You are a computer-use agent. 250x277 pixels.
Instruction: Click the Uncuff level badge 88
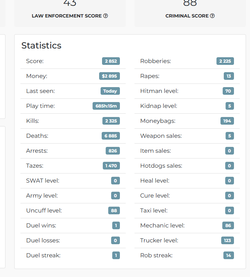pos(114,211)
